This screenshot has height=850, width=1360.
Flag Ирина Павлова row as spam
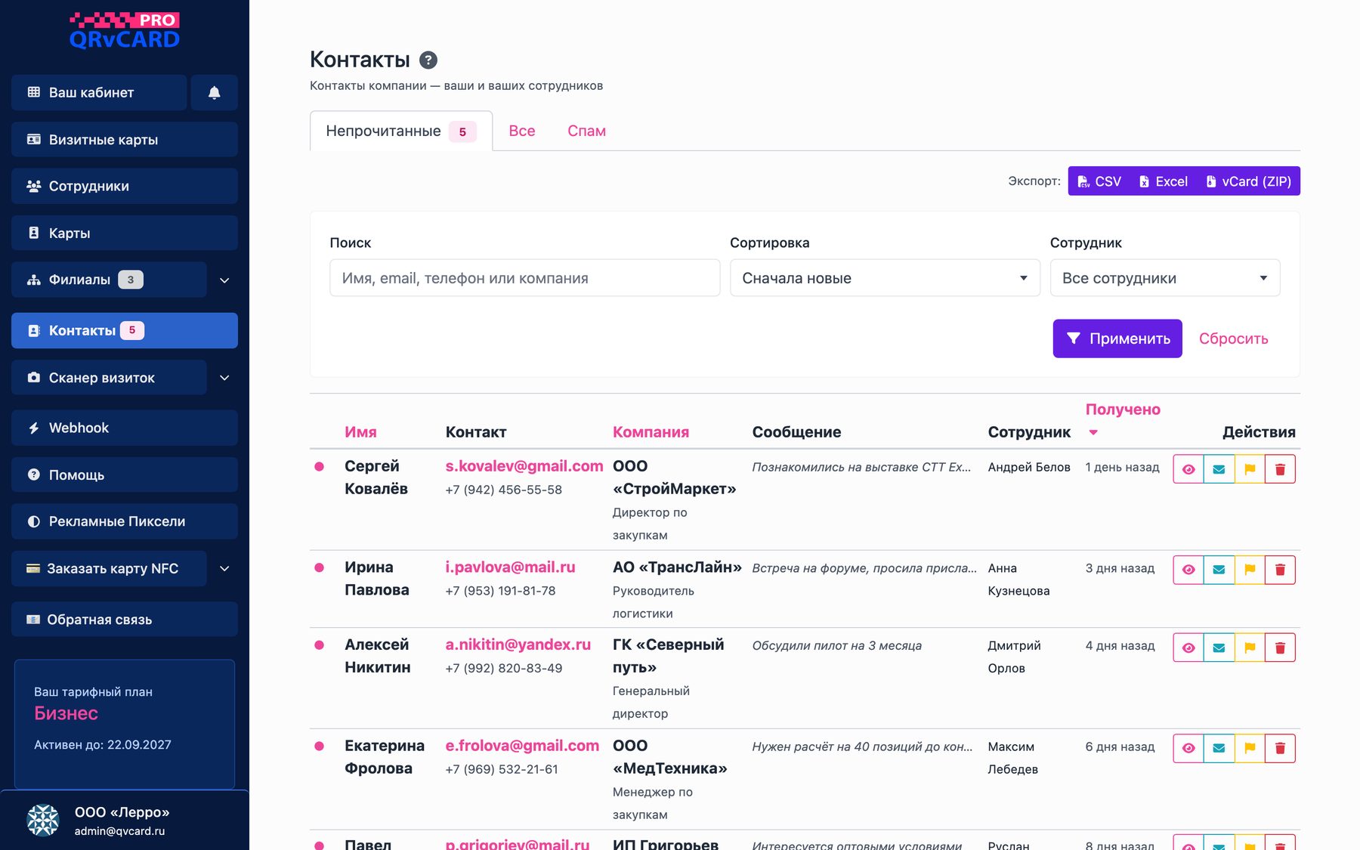click(x=1250, y=570)
